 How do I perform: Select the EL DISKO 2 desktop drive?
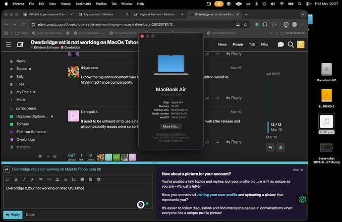(x=326, y=98)
